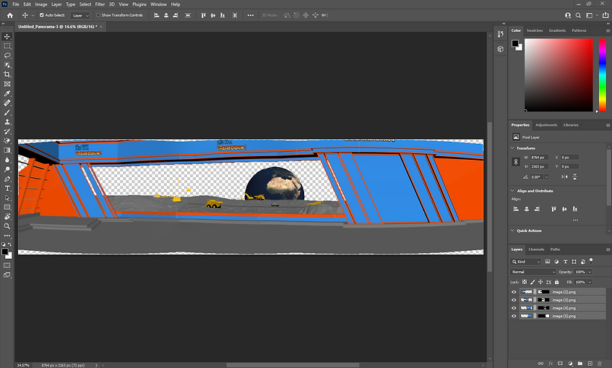Viewport: 612px width, 368px height.
Task: Delete layer using trash icon
Action: coord(599,363)
